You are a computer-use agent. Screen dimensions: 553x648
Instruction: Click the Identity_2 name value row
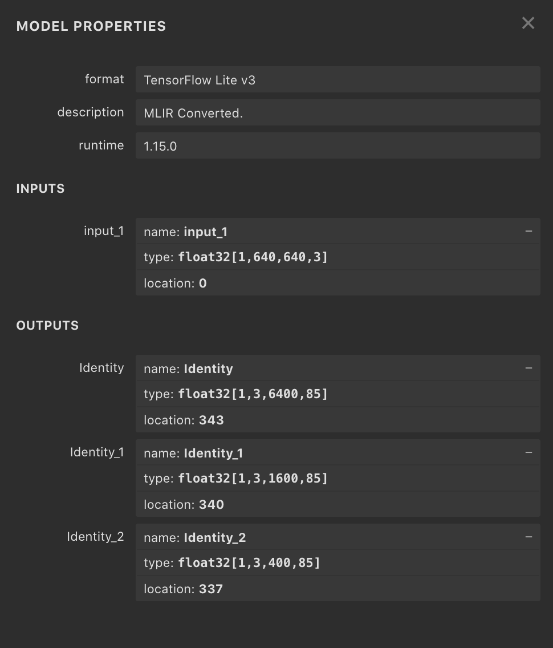pyautogui.click(x=338, y=537)
